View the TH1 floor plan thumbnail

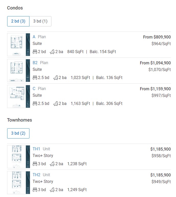18,157
